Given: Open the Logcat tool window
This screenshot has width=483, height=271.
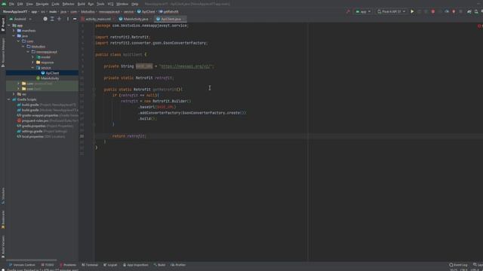Looking at the screenshot, I should [110, 265].
